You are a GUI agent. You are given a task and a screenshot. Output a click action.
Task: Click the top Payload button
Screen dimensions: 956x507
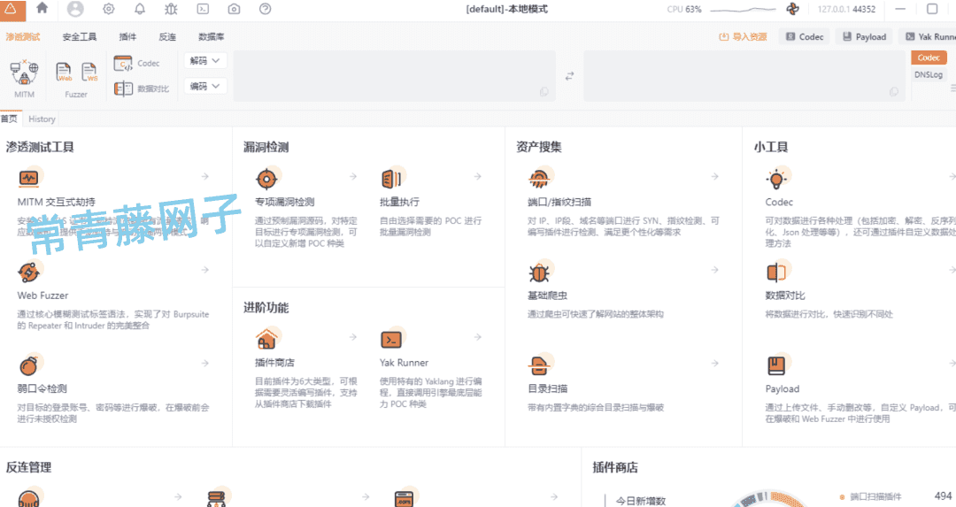[865, 36]
